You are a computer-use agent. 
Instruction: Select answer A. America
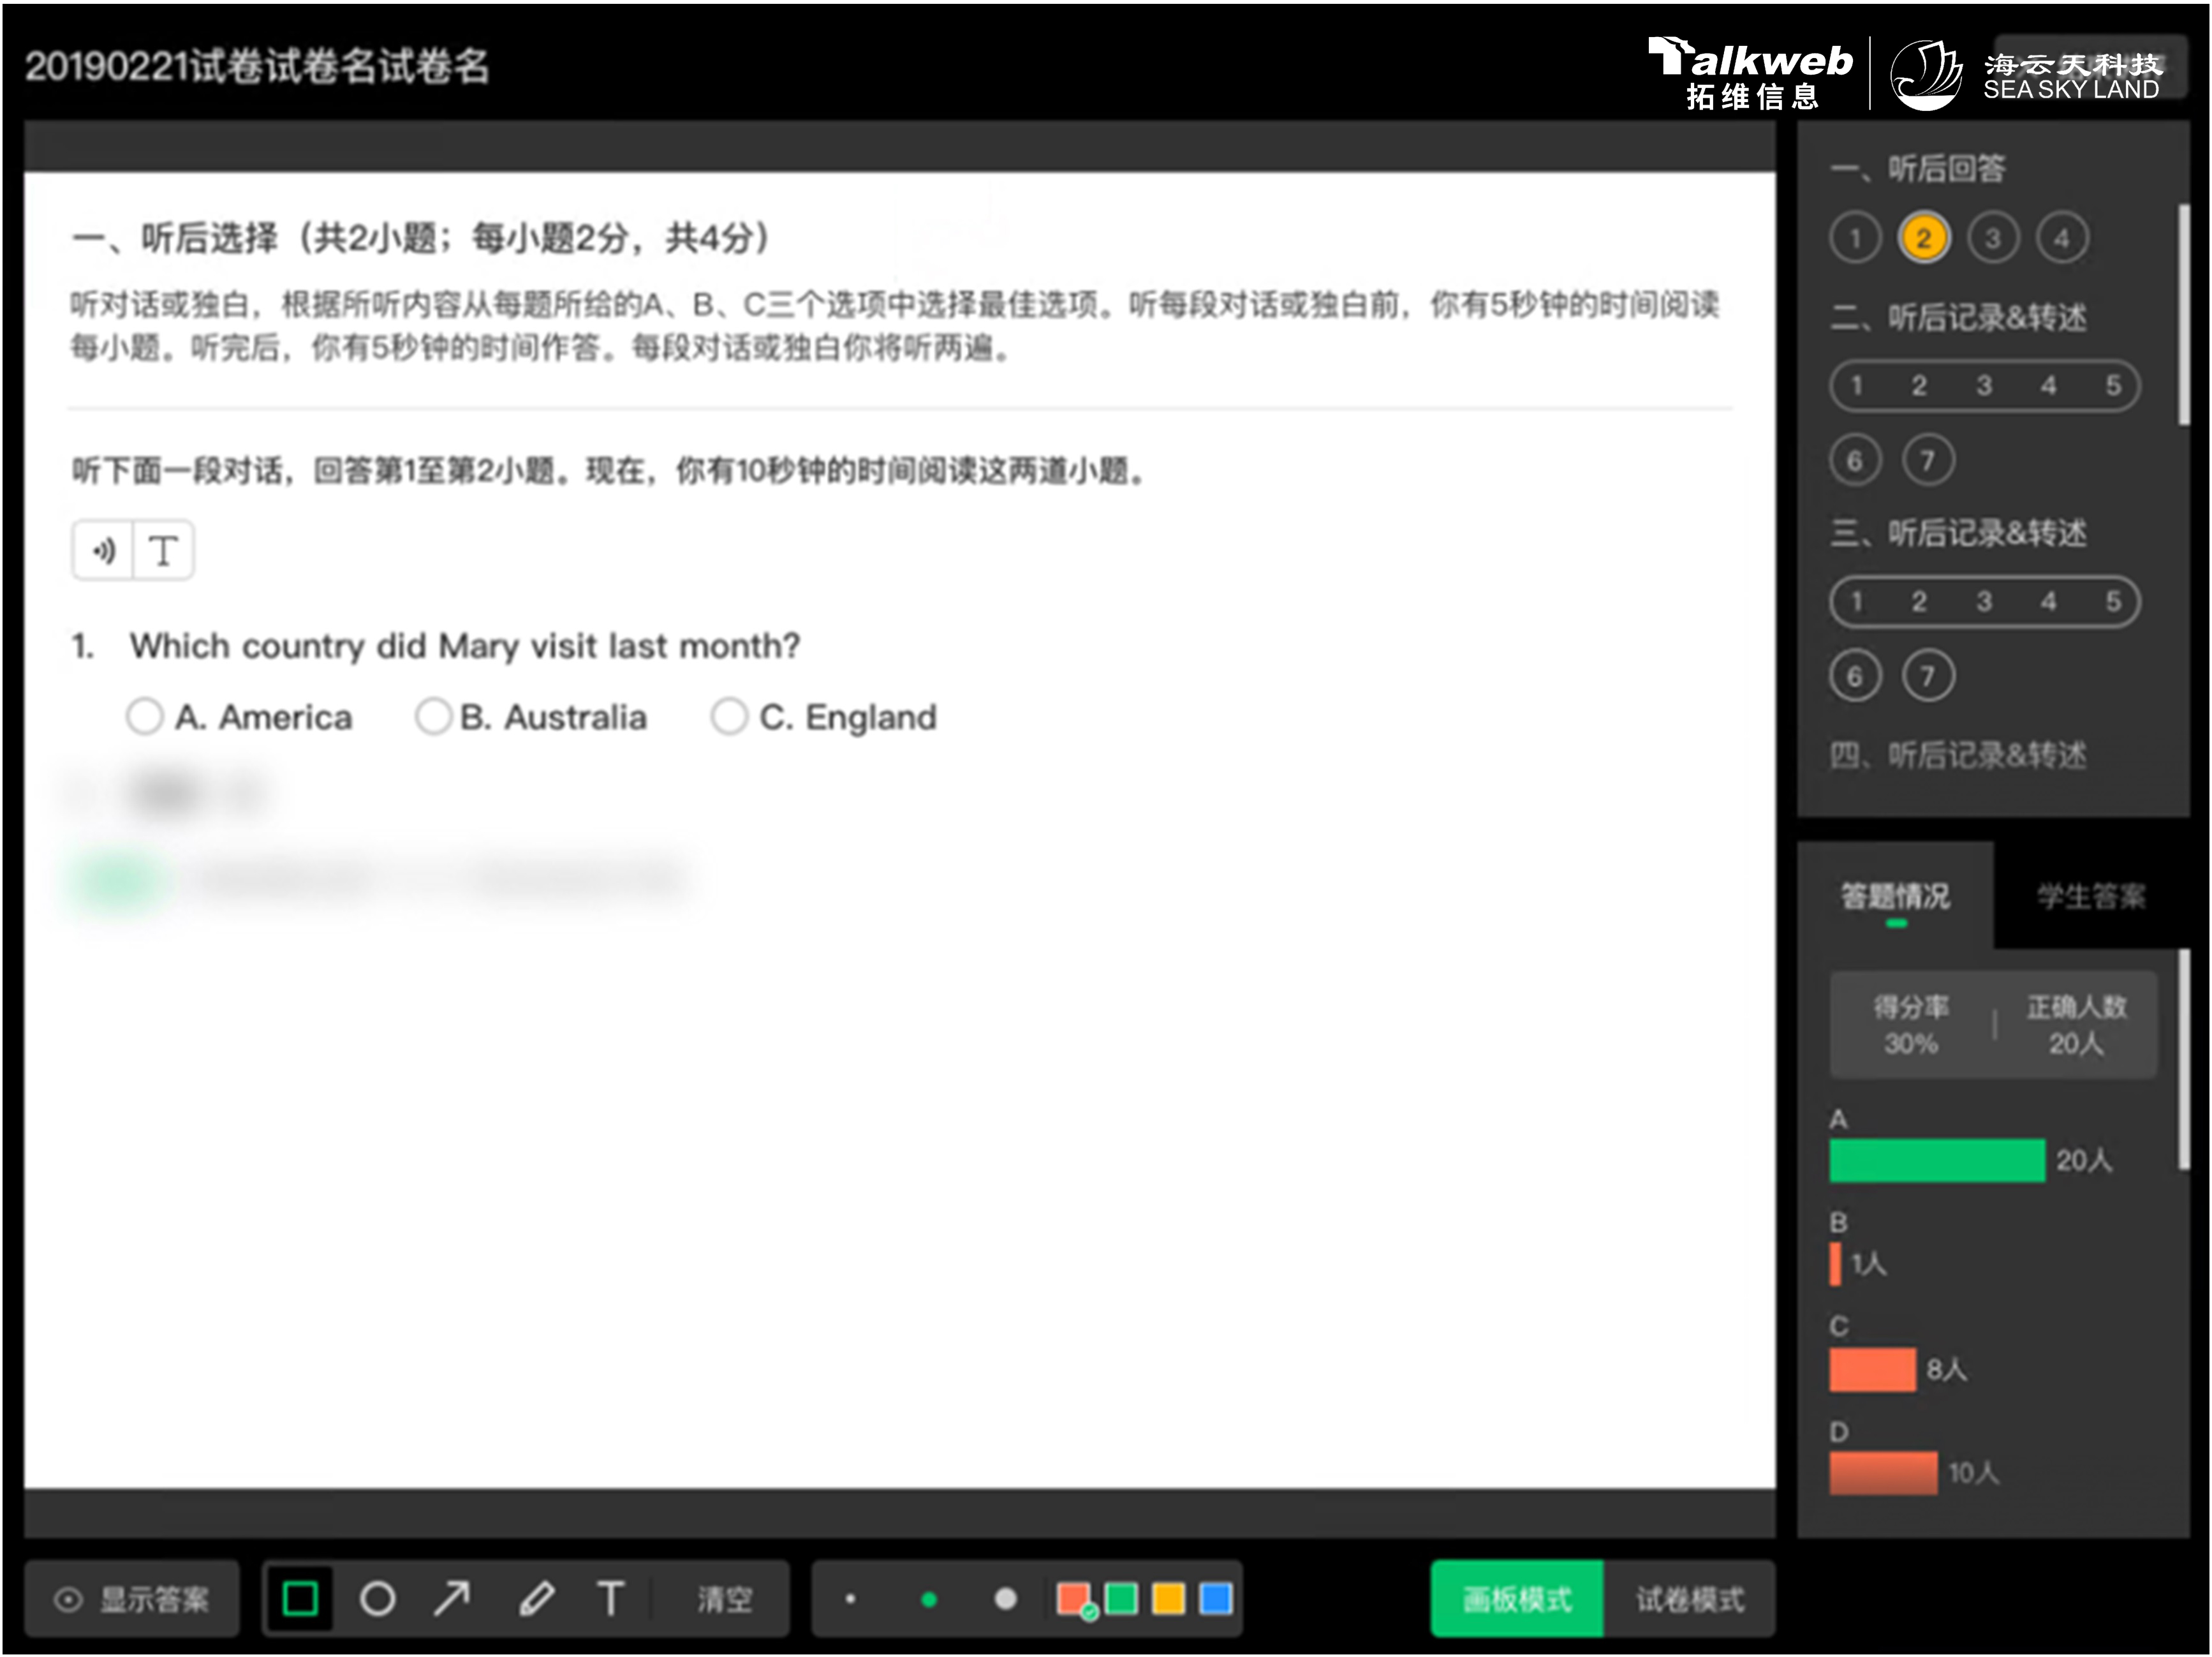(145, 717)
